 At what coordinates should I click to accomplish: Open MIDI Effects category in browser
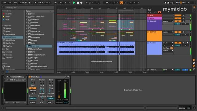pos(10,40)
